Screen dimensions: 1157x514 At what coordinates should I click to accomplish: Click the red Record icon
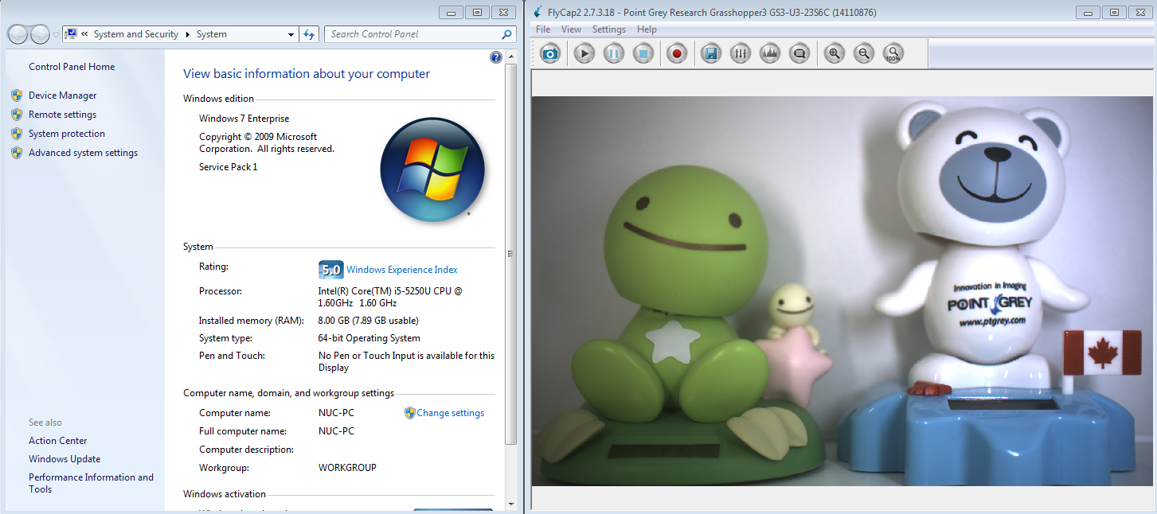(x=677, y=53)
